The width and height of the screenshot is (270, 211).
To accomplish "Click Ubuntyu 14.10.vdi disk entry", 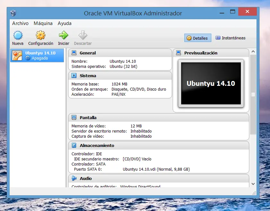I will pos(156,169).
